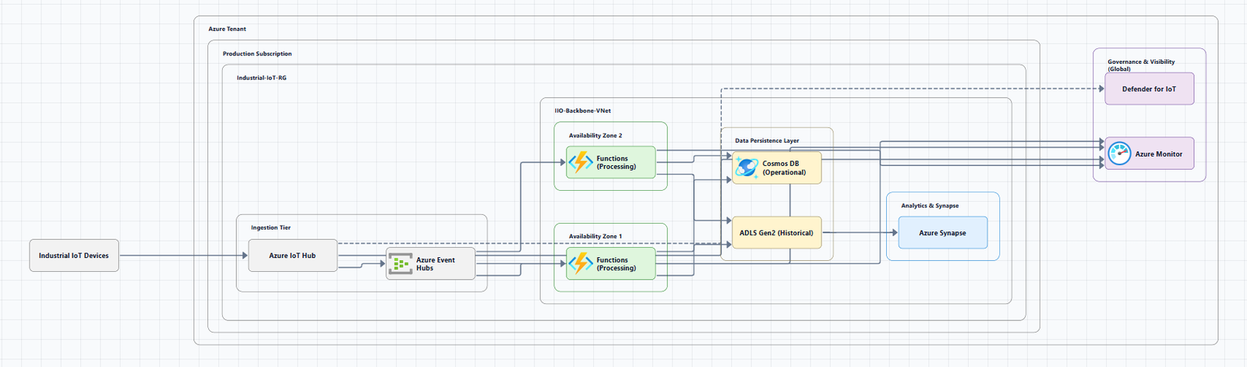The height and width of the screenshot is (367, 1247).
Task: Click the Cosmos DB planet icon
Action: click(x=747, y=168)
